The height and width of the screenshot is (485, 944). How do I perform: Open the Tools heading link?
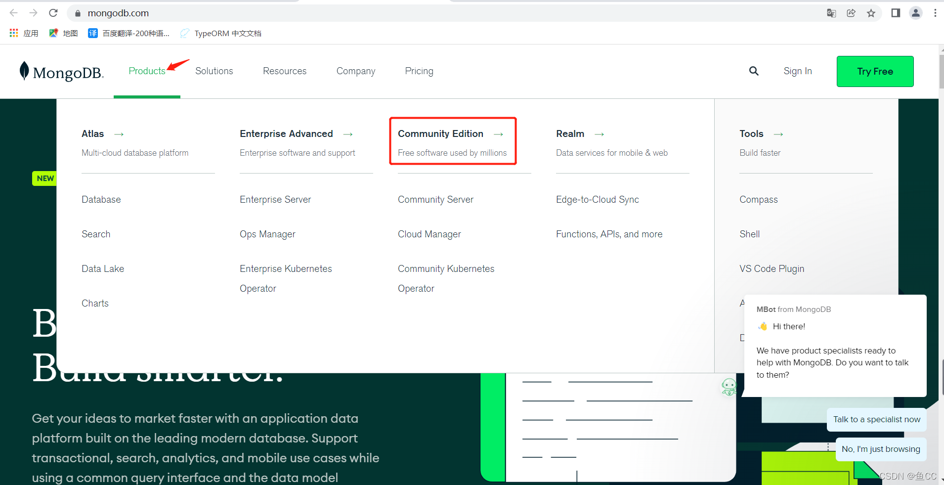click(x=751, y=134)
